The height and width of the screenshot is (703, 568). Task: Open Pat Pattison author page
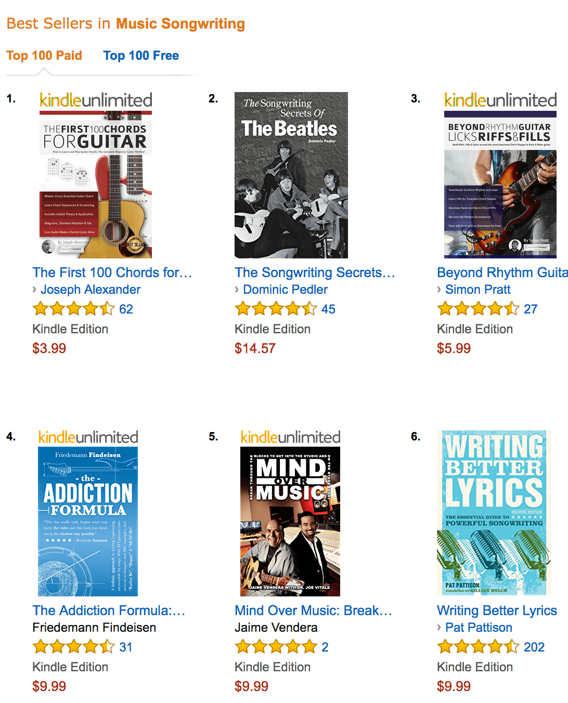[479, 628]
